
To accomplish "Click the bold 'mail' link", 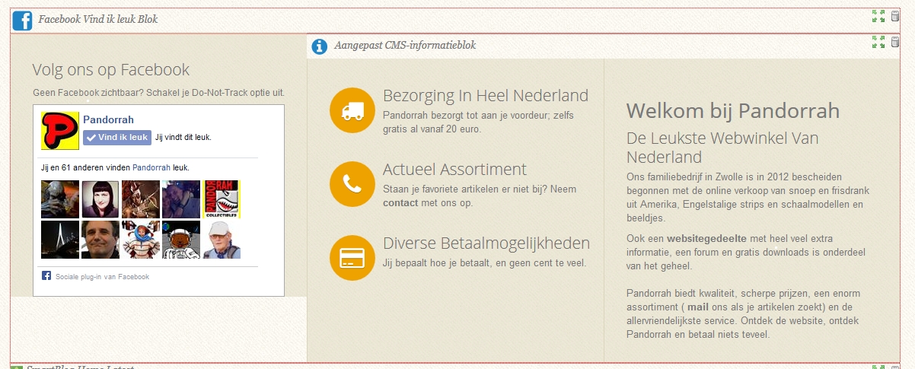I will point(698,307).
